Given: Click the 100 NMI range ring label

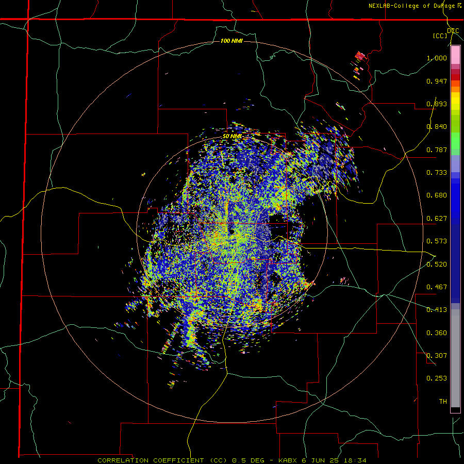Looking at the screenshot, I should click(x=231, y=41).
